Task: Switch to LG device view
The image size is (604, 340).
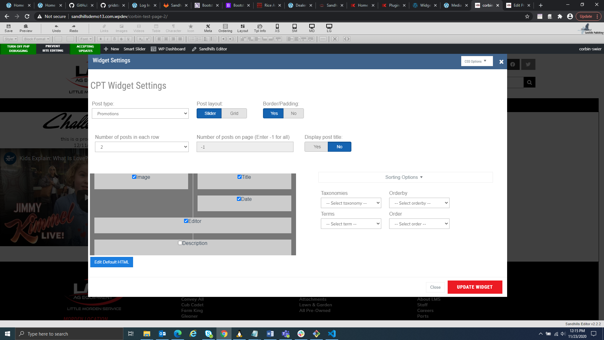Action: pyautogui.click(x=329, y=28)
